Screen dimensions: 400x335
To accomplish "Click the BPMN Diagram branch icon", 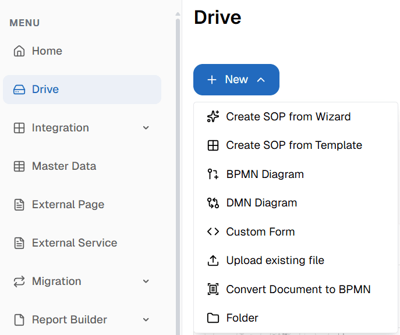I will pyautogui.click(x=213, y=174).
